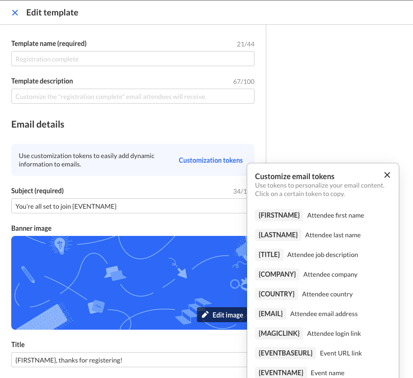Open the Customization tokens link

click(x=210, y=160)
